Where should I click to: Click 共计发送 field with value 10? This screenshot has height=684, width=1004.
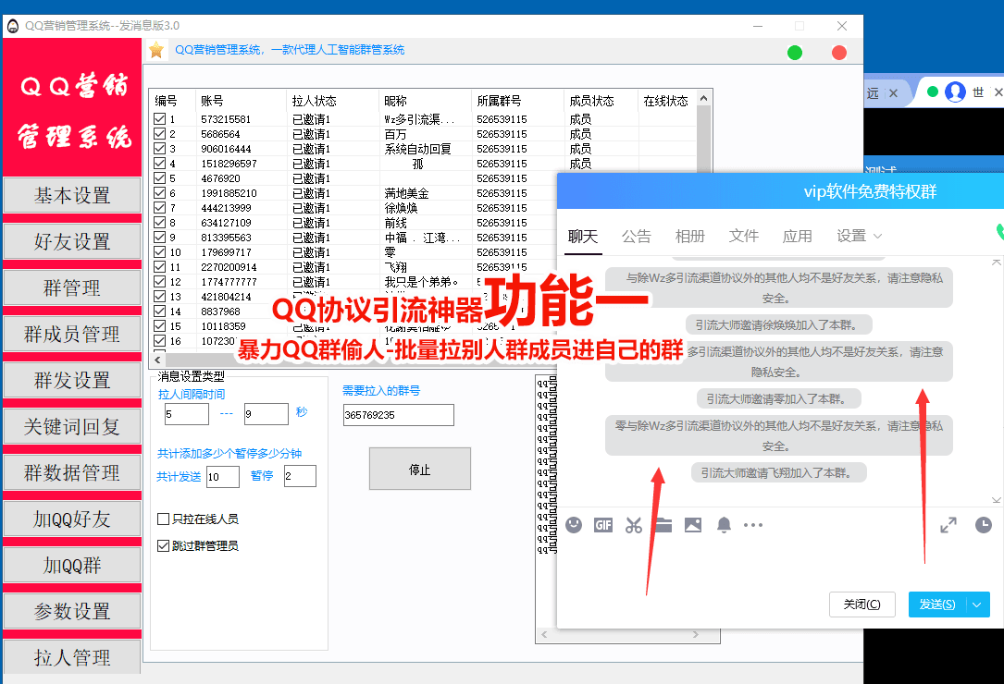[x=223, y=477]
